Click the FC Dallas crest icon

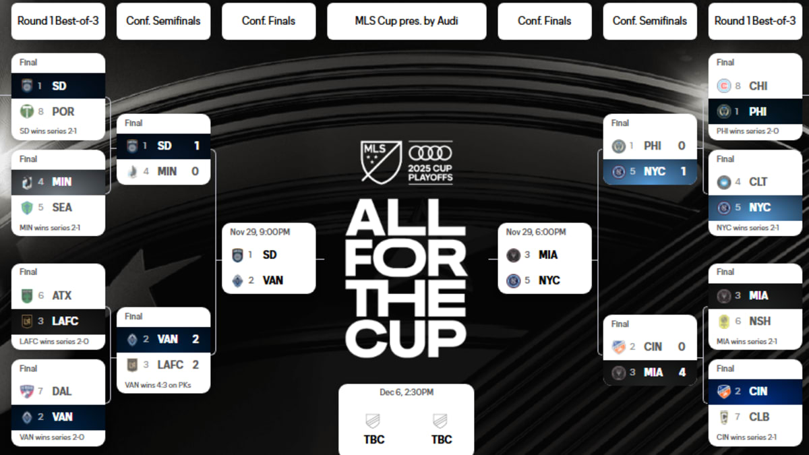[27, 391]
